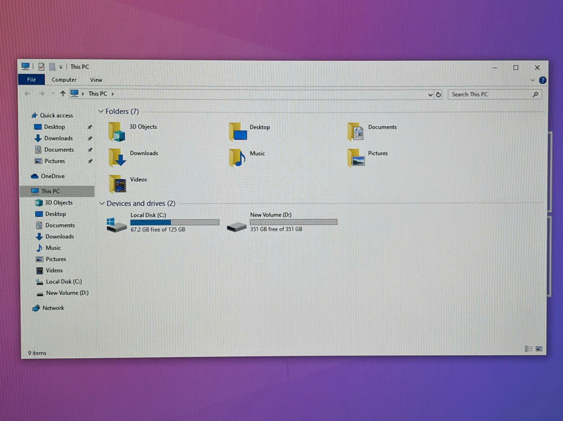Open the address bar history dropdown

(430, 95)
